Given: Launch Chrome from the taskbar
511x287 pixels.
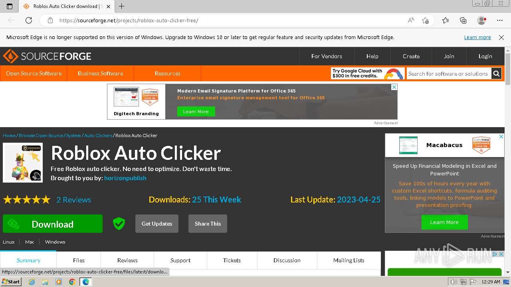Looking at the screenshot, I should coord(72,282).
